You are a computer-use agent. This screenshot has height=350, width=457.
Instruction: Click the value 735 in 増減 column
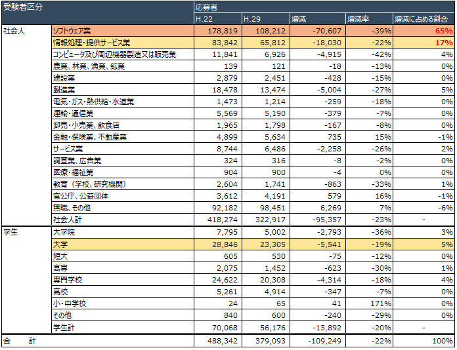(x=334, y=137)
